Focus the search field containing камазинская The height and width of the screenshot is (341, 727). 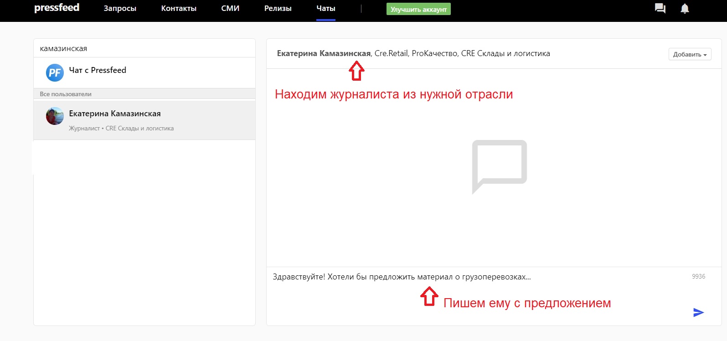point(144,48)
